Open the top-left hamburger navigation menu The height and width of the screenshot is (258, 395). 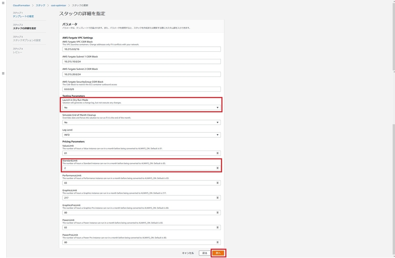tap(4, 3)
